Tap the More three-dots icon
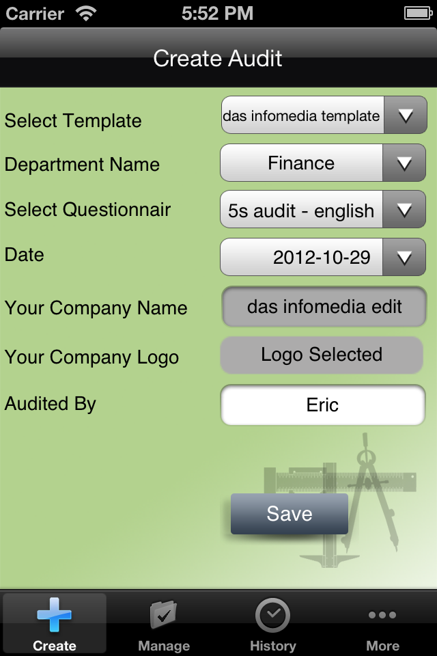The width and height of the screenshot is (437, 656). pyautogui.click(x=382, y=614)
